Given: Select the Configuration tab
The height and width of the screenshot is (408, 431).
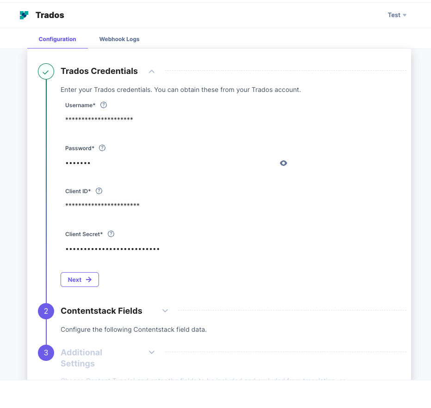Looking at the screenshot, I should click(x=57, y=39).
